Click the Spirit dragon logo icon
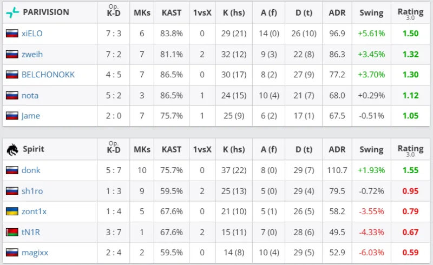This screenshot has width=433, height=265. click(12, 150)
